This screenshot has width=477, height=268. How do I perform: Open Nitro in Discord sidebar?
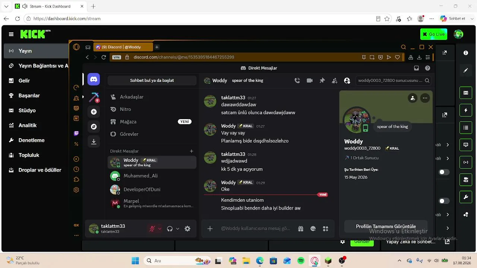pos(152,109)
